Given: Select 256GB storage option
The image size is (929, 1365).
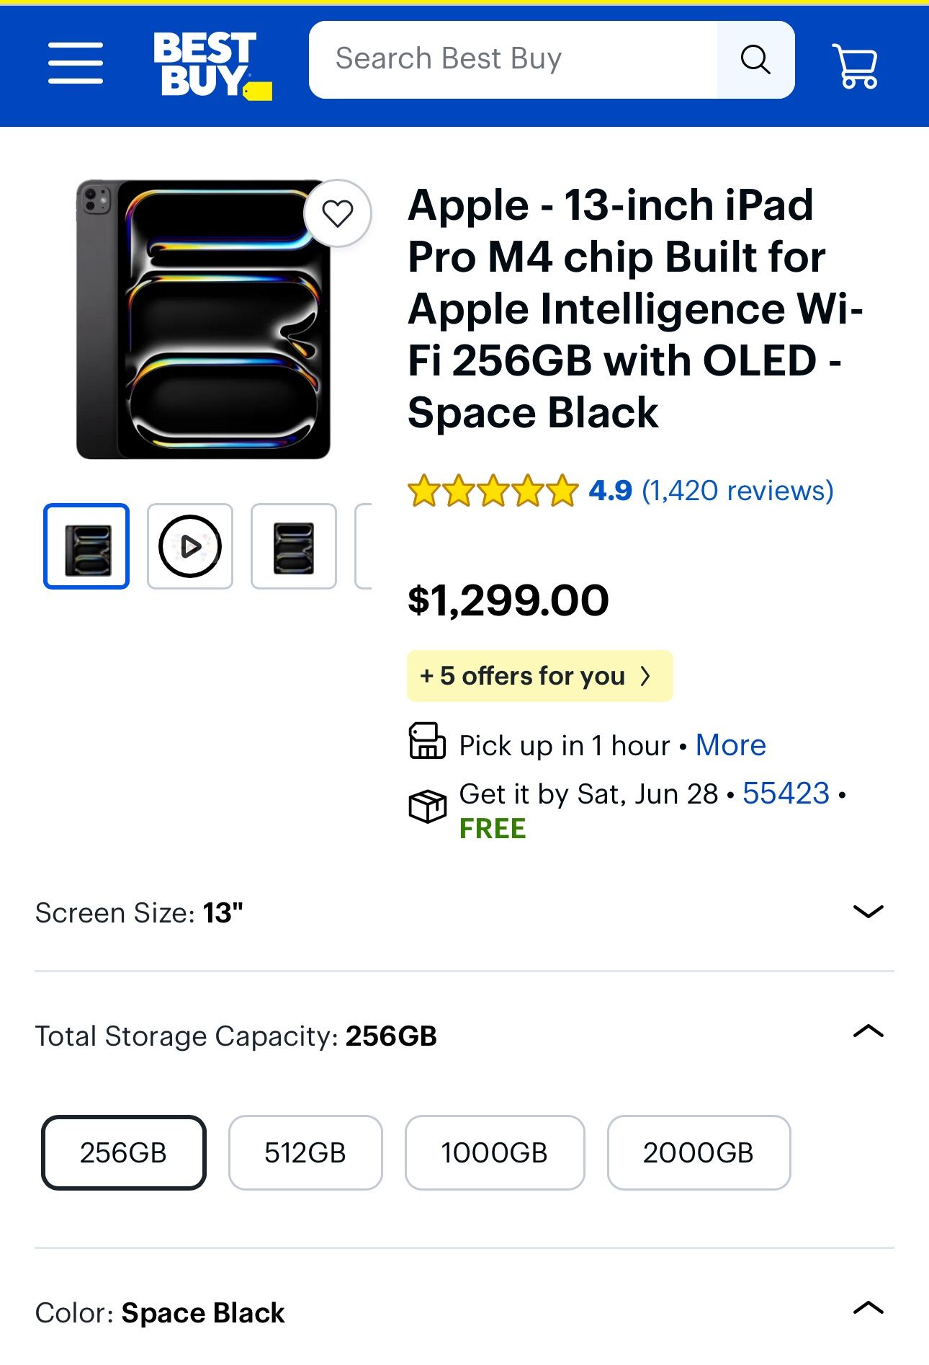Looking at the screenshot, I should point(124,1152).
